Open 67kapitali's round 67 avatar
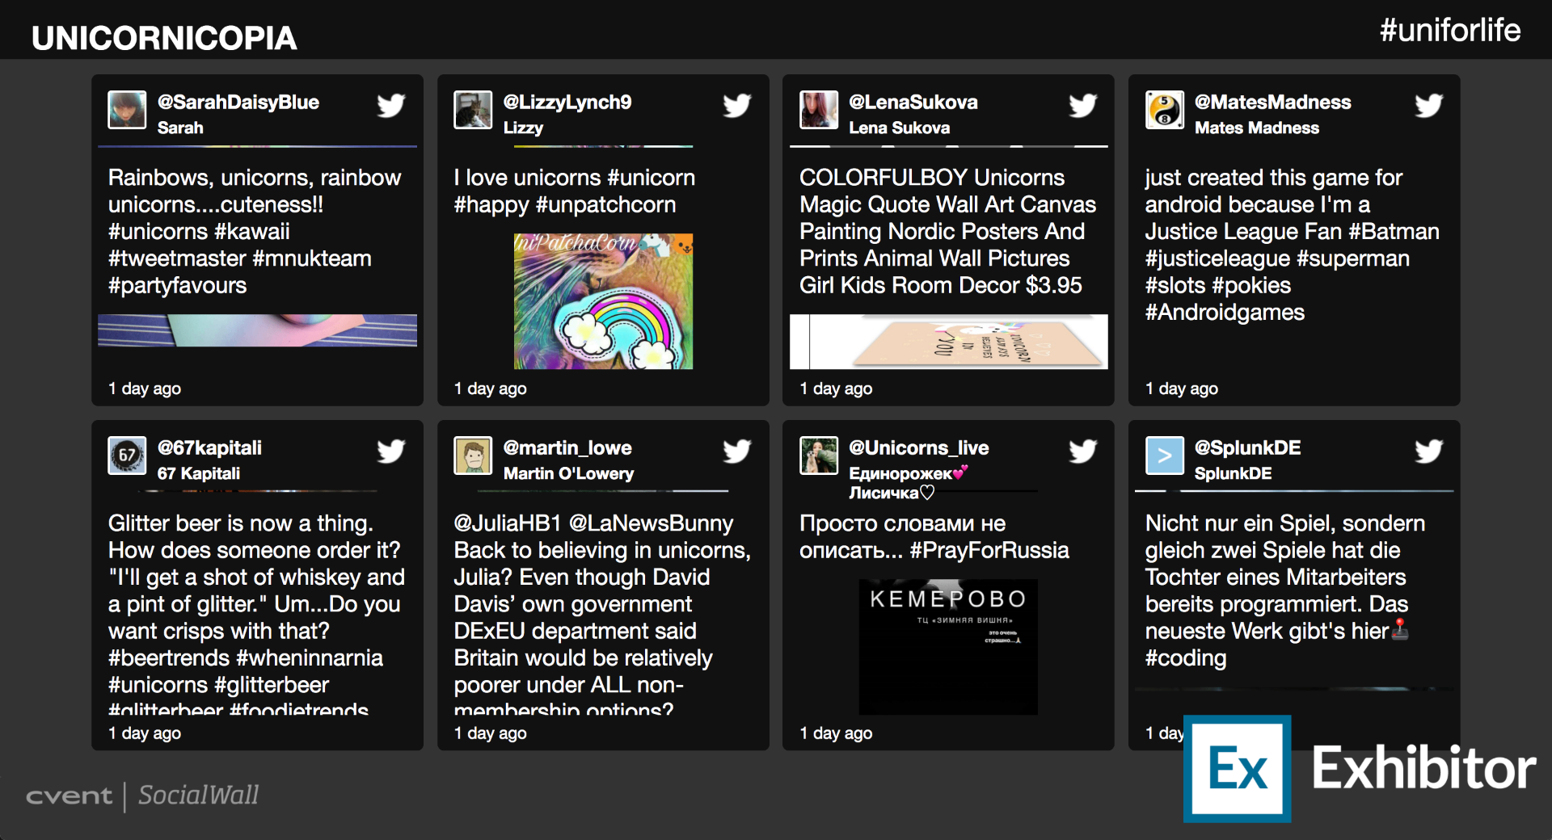The height and width of the screenshot is (840, 1552). point(127,456)
